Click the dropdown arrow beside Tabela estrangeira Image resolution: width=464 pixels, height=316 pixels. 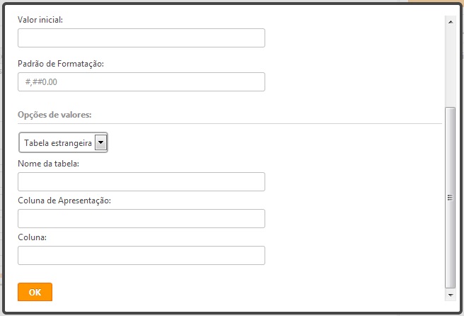100,142
